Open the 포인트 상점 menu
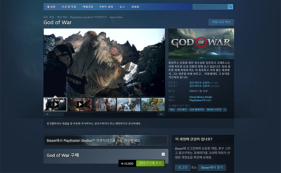The height and width of the screenshot is (173, 281). (x=106, y=7)
